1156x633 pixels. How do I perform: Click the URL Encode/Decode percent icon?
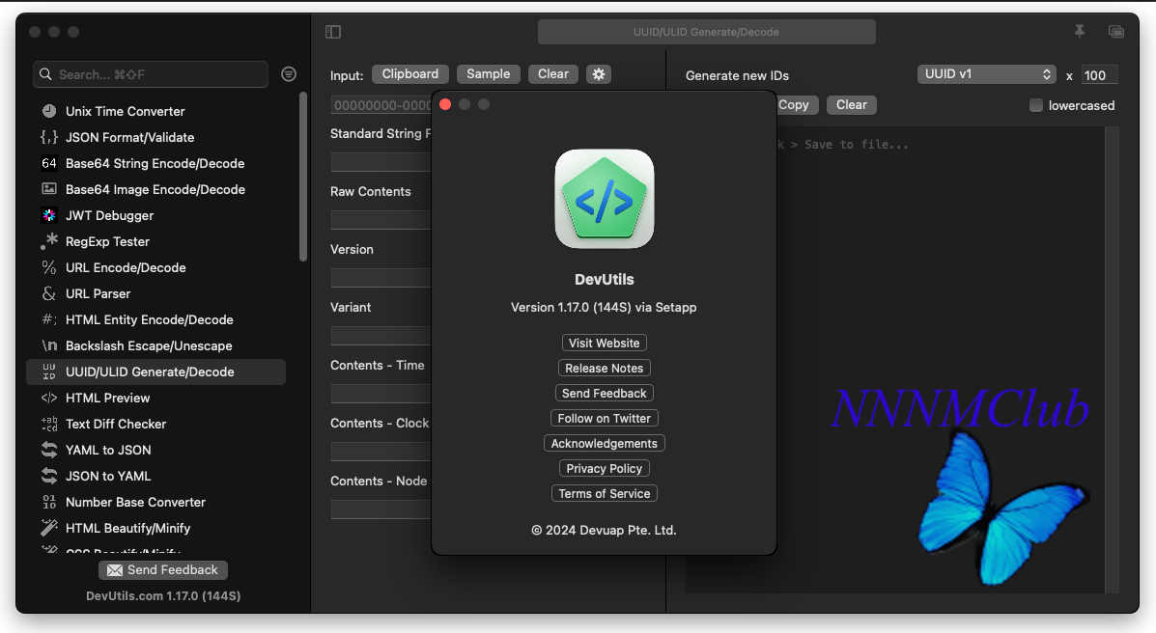49,267
